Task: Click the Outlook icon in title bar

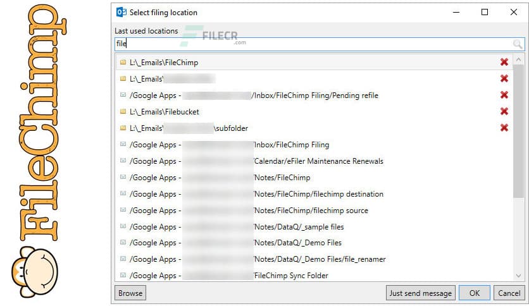Action: point(121,13)
